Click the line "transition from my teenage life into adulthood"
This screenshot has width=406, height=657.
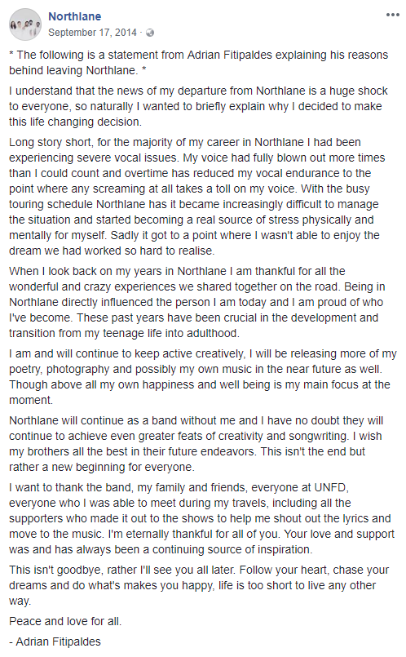pos(124,334)
